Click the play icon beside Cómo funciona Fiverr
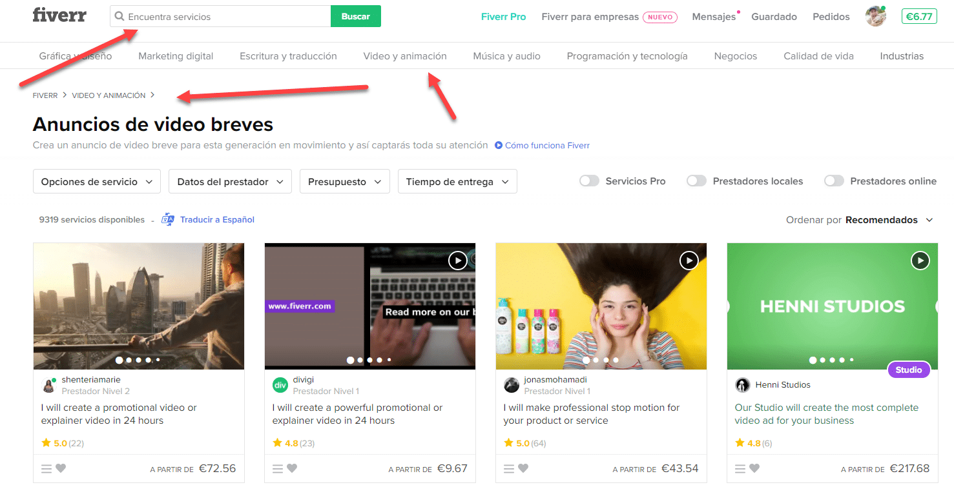 pyautogui.click(x=499, y=146)
